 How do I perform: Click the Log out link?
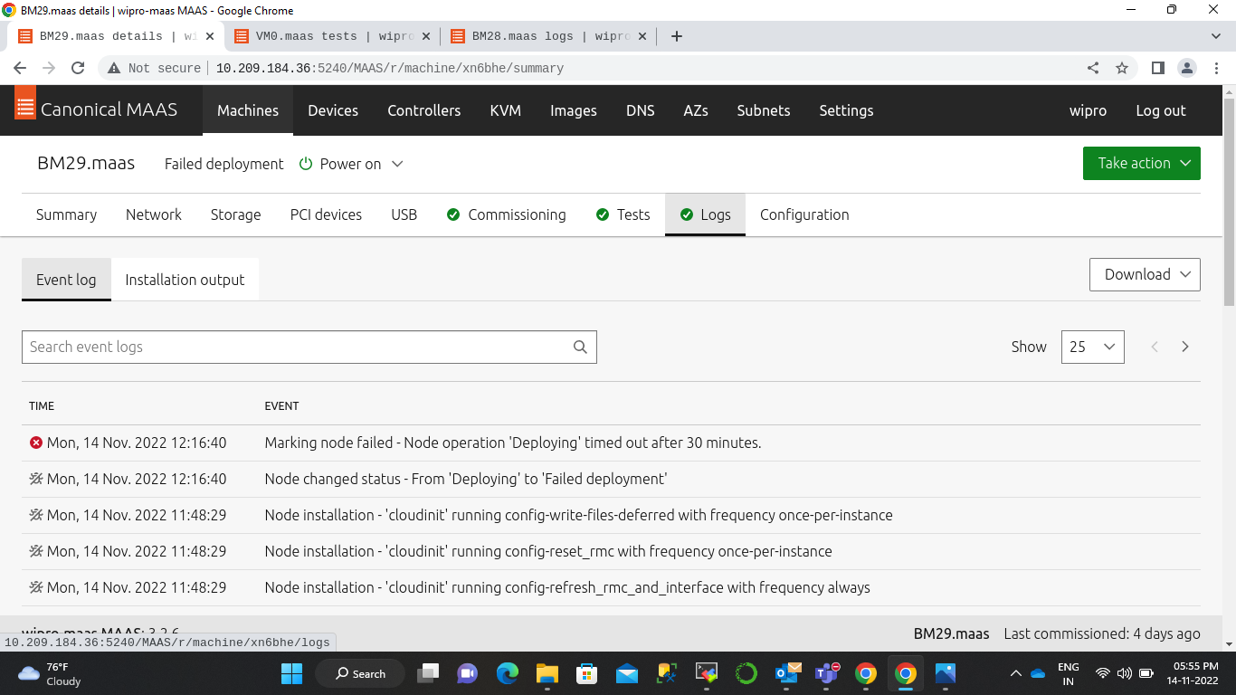(x=1160, y=110)
